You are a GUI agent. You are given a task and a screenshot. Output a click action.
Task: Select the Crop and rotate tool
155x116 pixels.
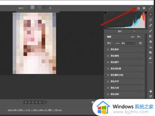[x=151, y=20]
